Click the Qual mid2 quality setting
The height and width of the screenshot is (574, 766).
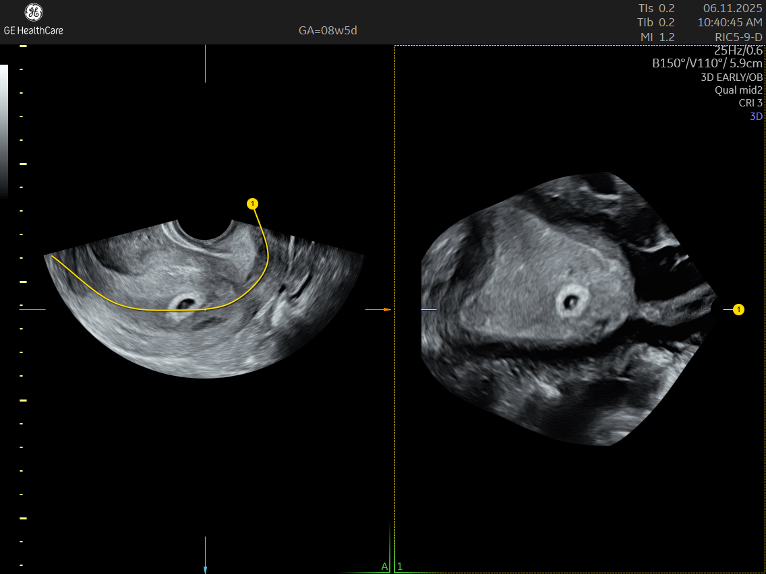tap(738, 90)
